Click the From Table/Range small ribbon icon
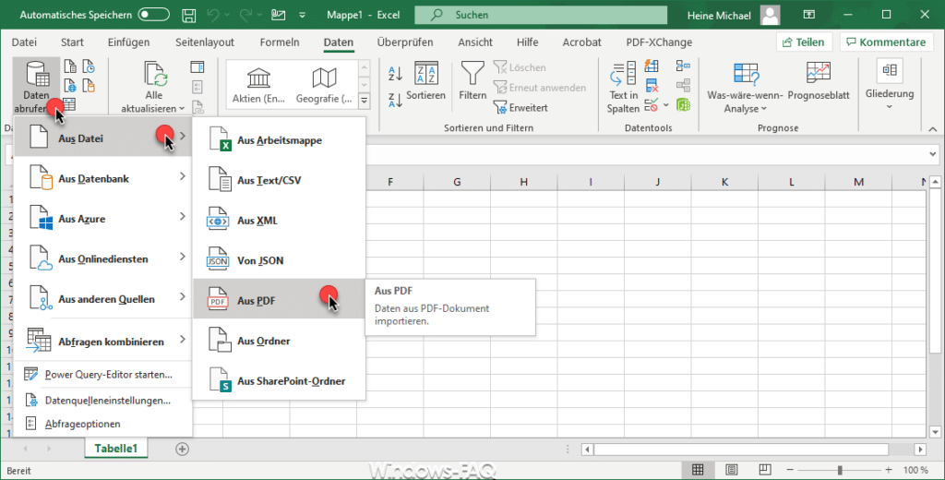 tap(70, 105)
